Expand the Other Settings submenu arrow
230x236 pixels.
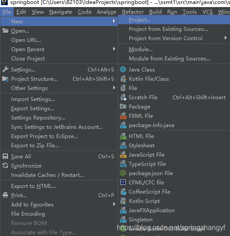114,88
